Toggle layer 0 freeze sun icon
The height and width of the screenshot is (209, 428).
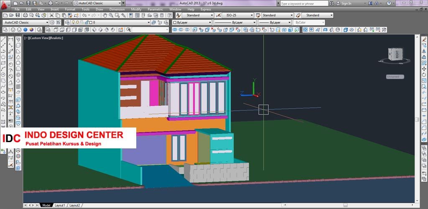coord(77,23)
